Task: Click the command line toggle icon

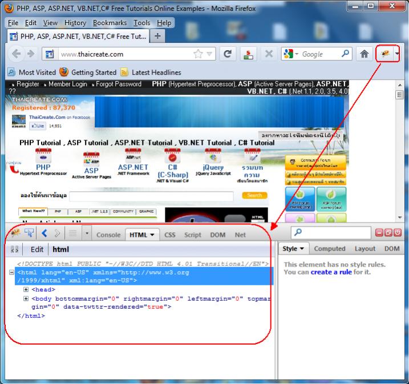Action: (x=72, y=233)
